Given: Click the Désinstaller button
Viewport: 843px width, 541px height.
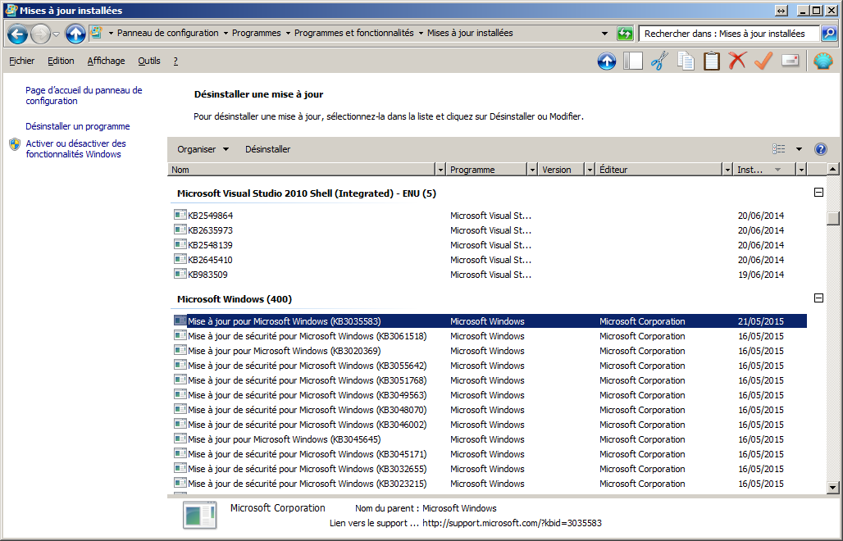Looking at the screenshot, I should [x=267, y=149].
